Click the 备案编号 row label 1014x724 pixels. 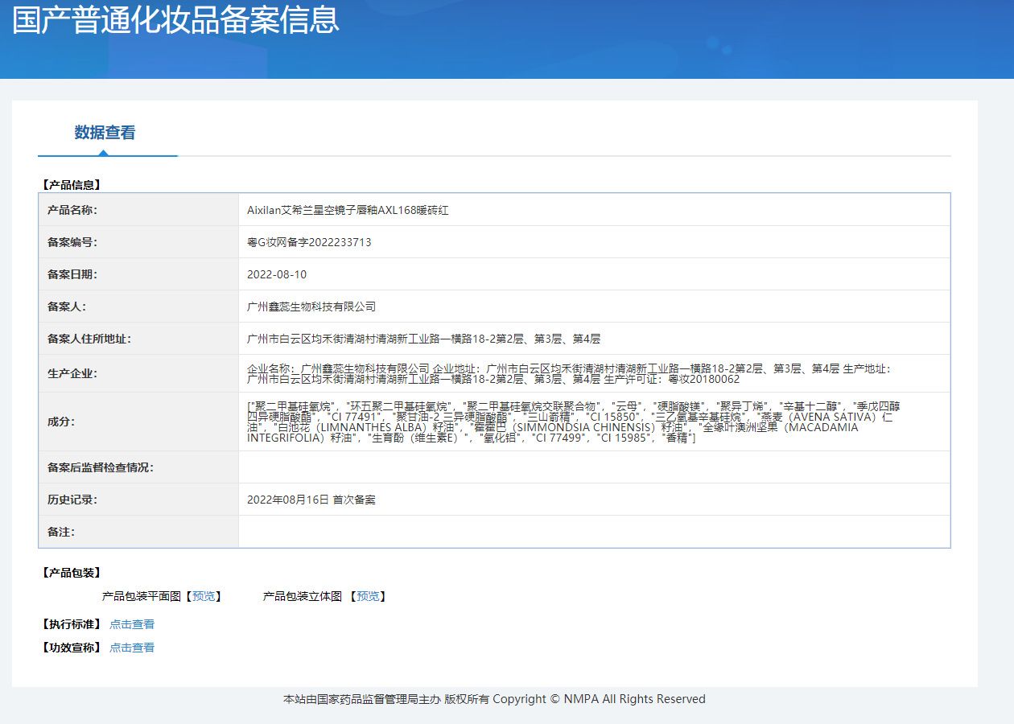point(72,242)
